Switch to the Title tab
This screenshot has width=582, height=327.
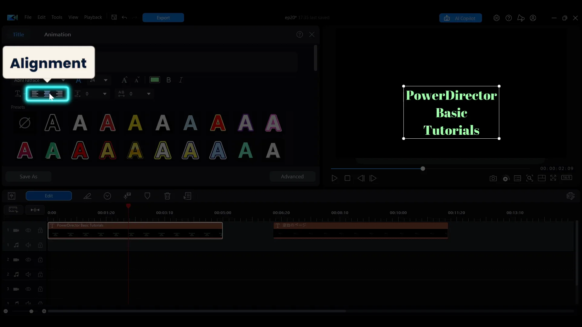tap(18, 35)
